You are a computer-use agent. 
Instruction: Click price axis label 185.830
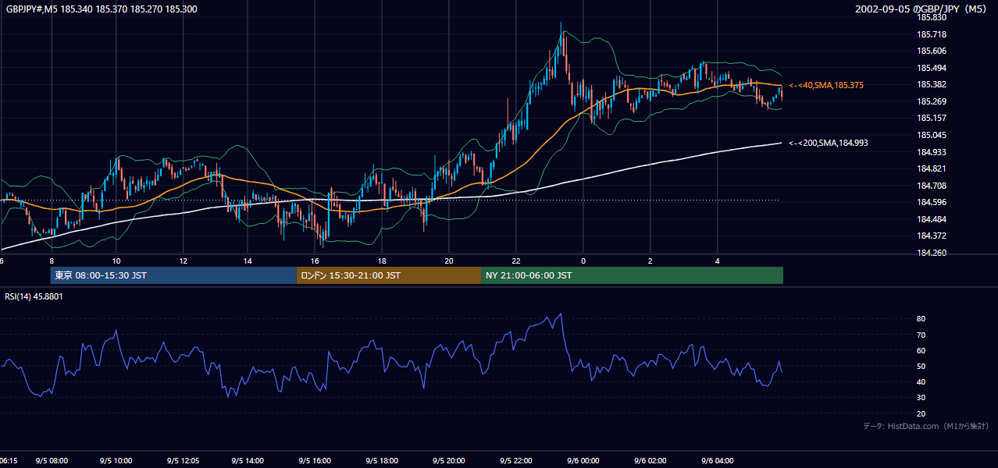coord(931,17)
